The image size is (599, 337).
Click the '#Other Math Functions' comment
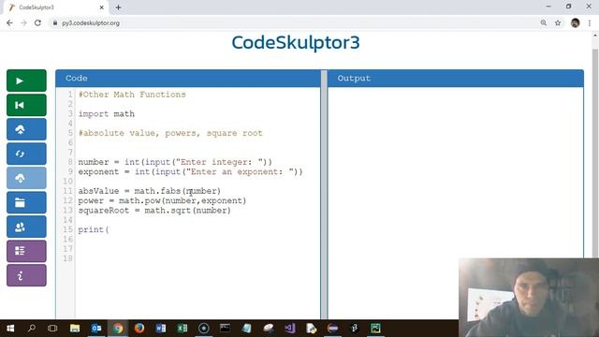click(132, 95)
